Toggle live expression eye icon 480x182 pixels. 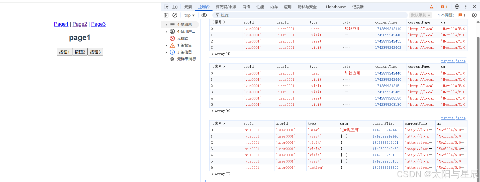tap(204, 15)
